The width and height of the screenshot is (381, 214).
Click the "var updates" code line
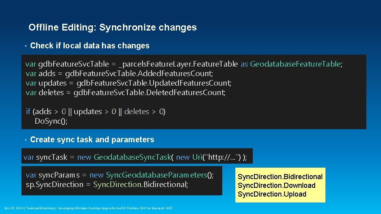click(x=128, y=83)
